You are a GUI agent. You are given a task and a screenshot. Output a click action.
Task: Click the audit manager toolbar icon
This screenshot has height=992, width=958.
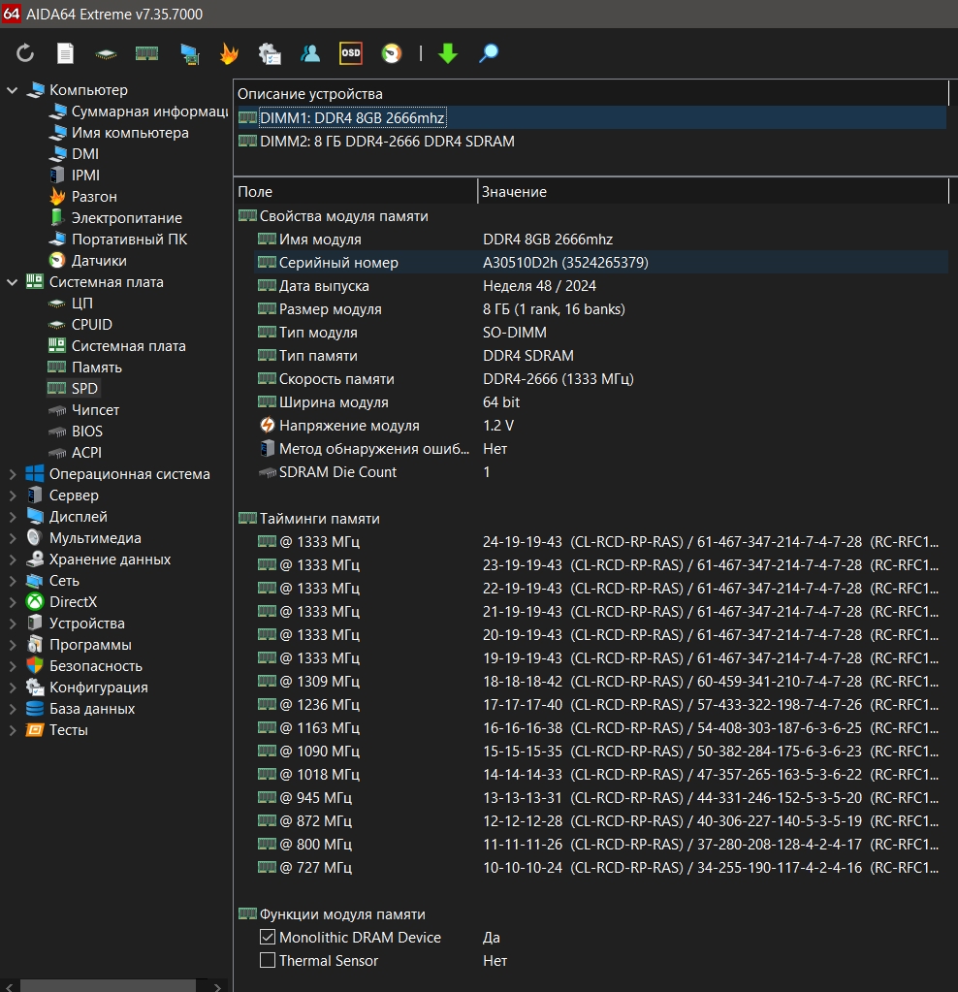270,53
